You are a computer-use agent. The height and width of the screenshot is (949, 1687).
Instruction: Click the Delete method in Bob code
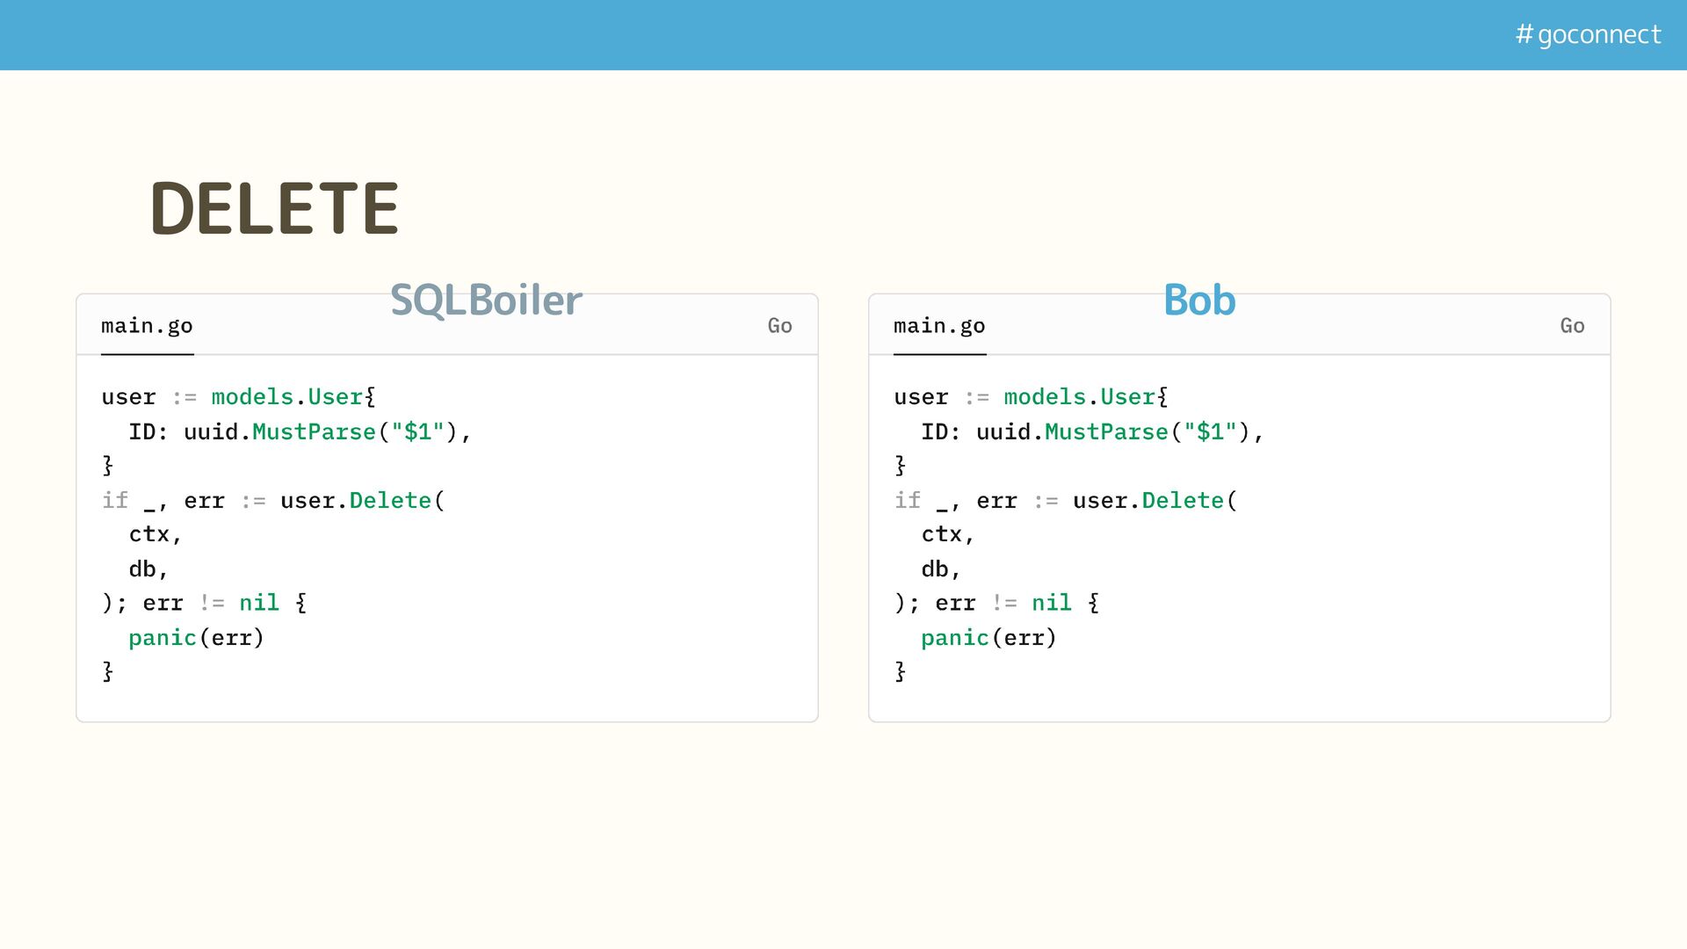(x=1183, y=501)
